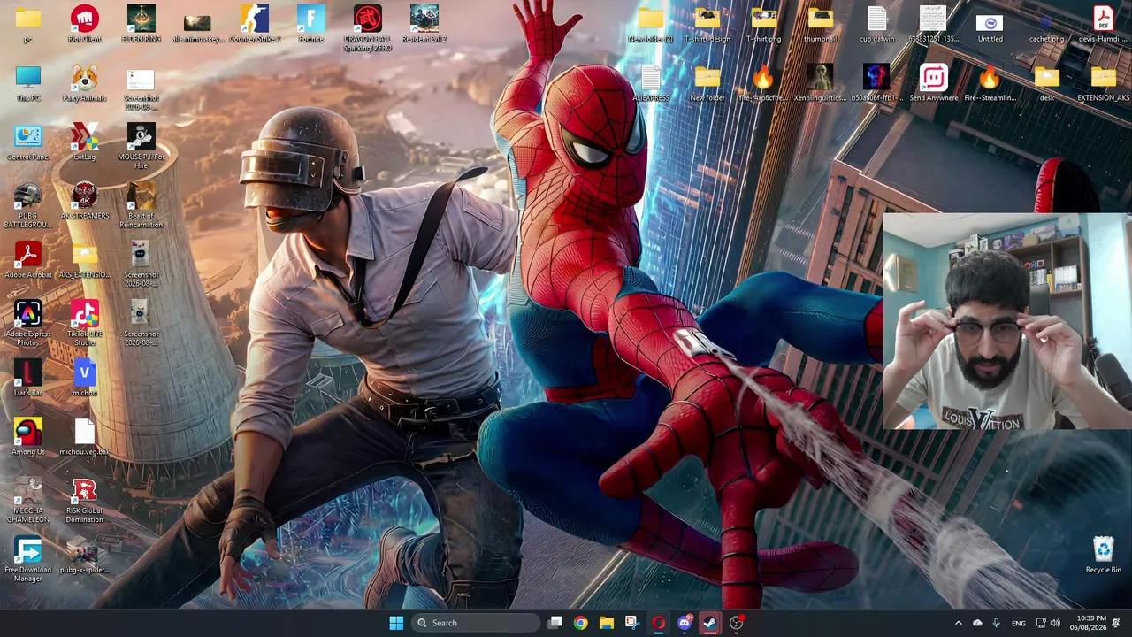This screenshot has width=1132, height=637.
Task: Select the cup dafwin text file
Action: [876, 24]
